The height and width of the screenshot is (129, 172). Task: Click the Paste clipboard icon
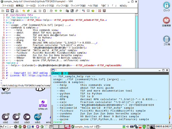pyautogui.click(x=44, y=11)
